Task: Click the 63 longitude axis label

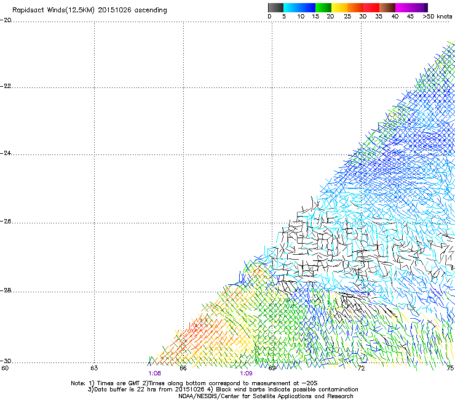Action: pos(94,368)
